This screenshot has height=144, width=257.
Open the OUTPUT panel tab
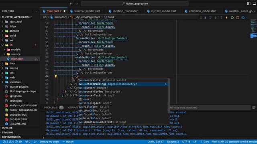click(73, 108)
